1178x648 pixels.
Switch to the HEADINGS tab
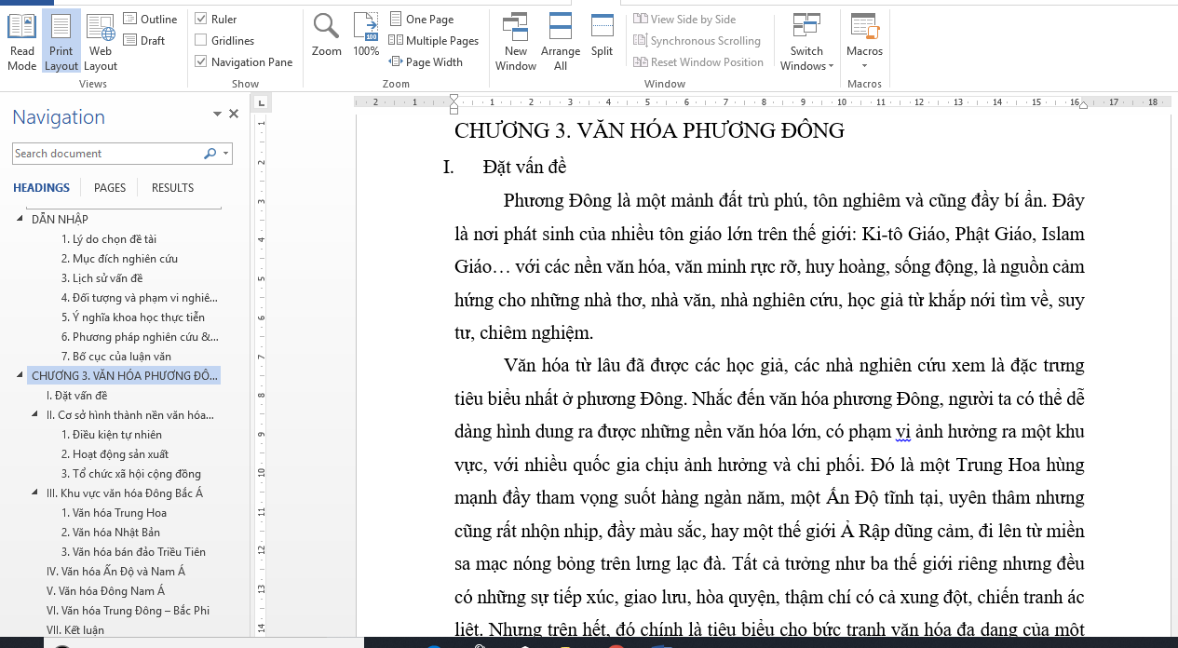[41, 187]
